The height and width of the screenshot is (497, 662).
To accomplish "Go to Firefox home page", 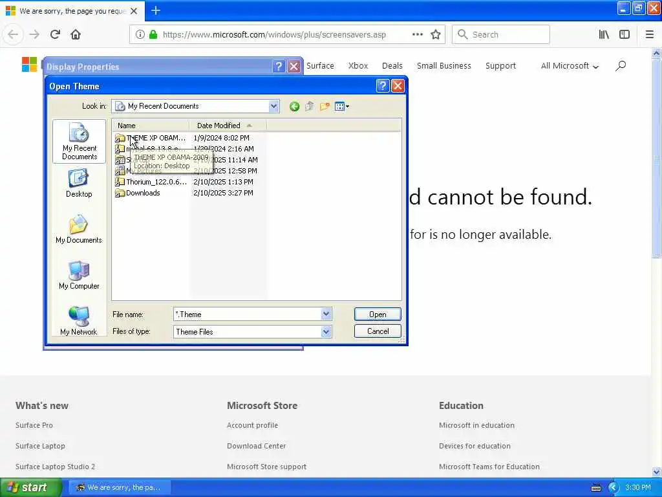I will [x=76, y=34].
